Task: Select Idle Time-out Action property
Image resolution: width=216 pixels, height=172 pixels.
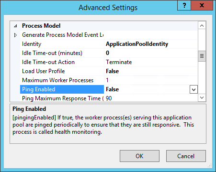Action: click(x=62, y=62)
